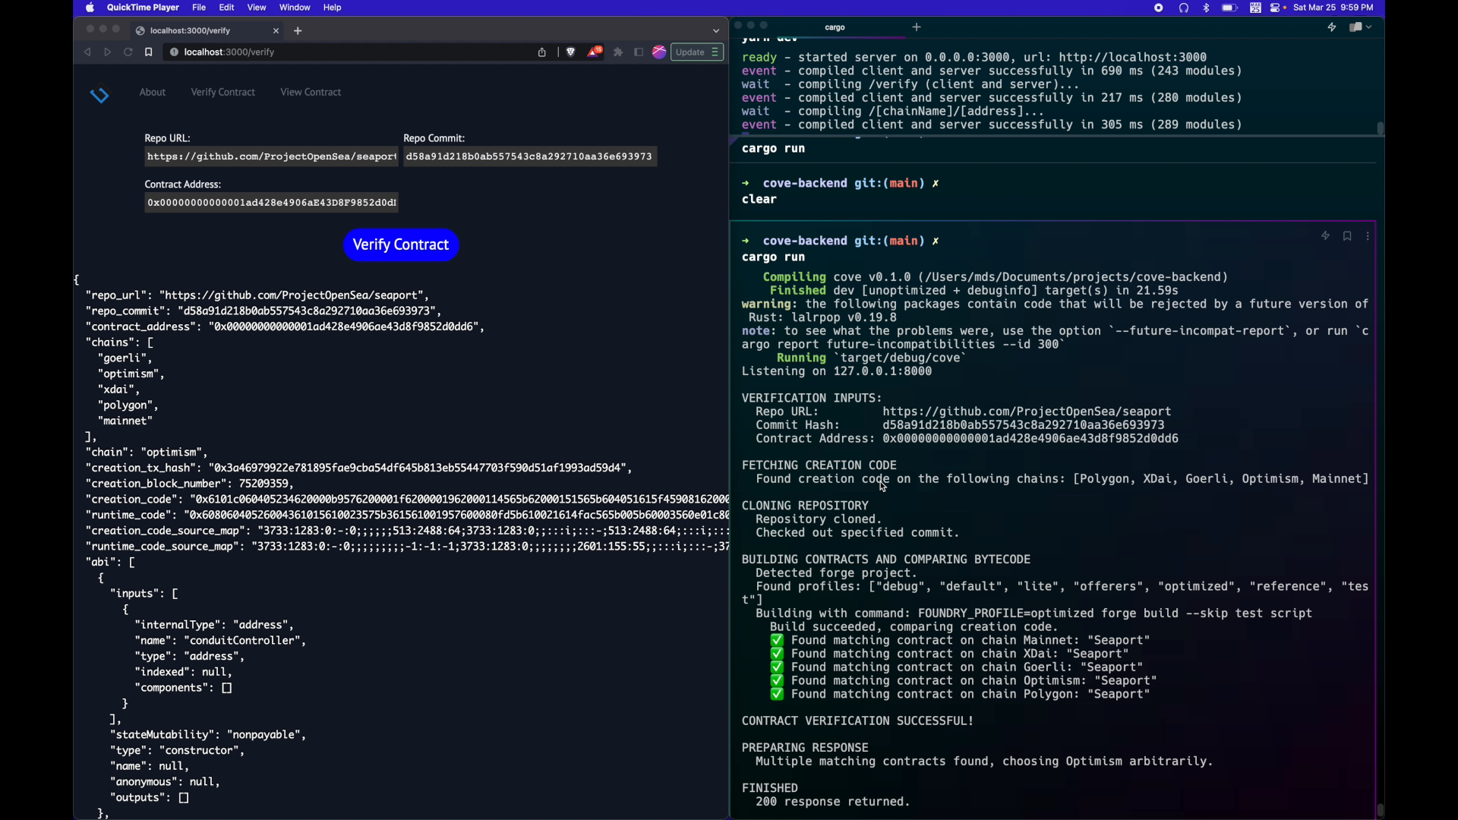Open the browser profile avatar
The height and width of the screenshot is (820, 1458).
click(x=659, y=52)
